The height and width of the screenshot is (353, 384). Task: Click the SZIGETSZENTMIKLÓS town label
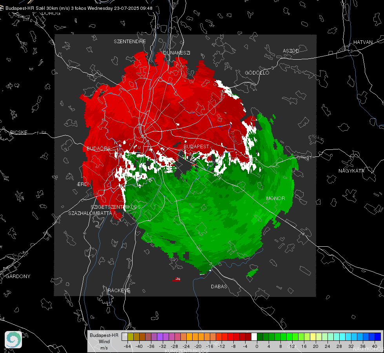(x=116, y=207)
